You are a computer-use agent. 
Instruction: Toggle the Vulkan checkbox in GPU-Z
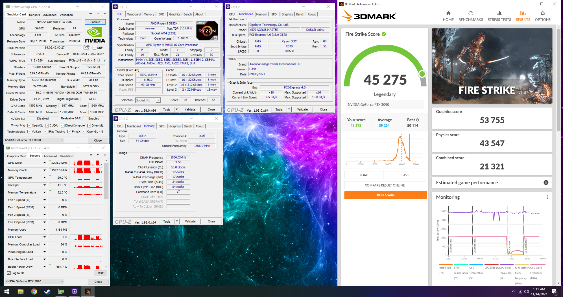coord(29,131)
